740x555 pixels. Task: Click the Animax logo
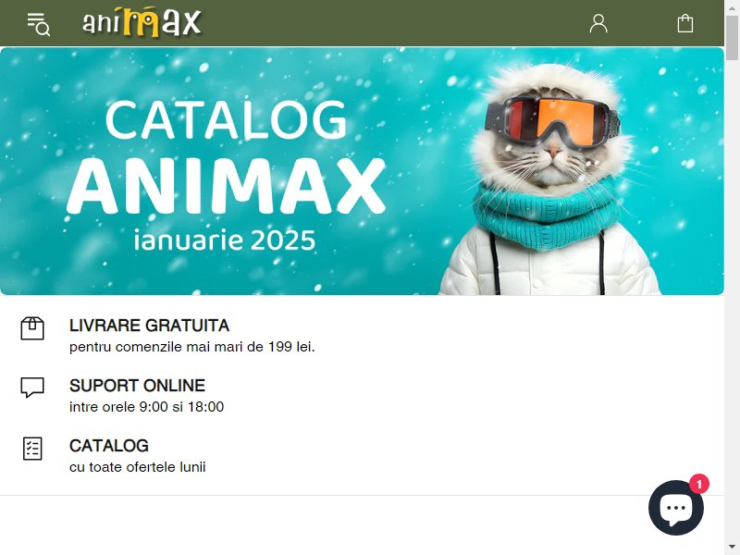[x=142, y=21]
